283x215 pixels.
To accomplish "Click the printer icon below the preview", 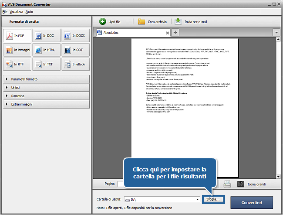I will pos(227,184).
